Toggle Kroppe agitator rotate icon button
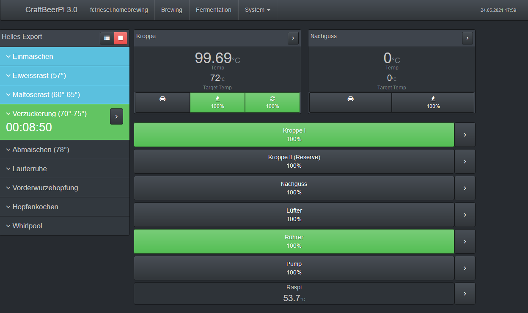This screenshot has height=313, width=528. (272, 102)
